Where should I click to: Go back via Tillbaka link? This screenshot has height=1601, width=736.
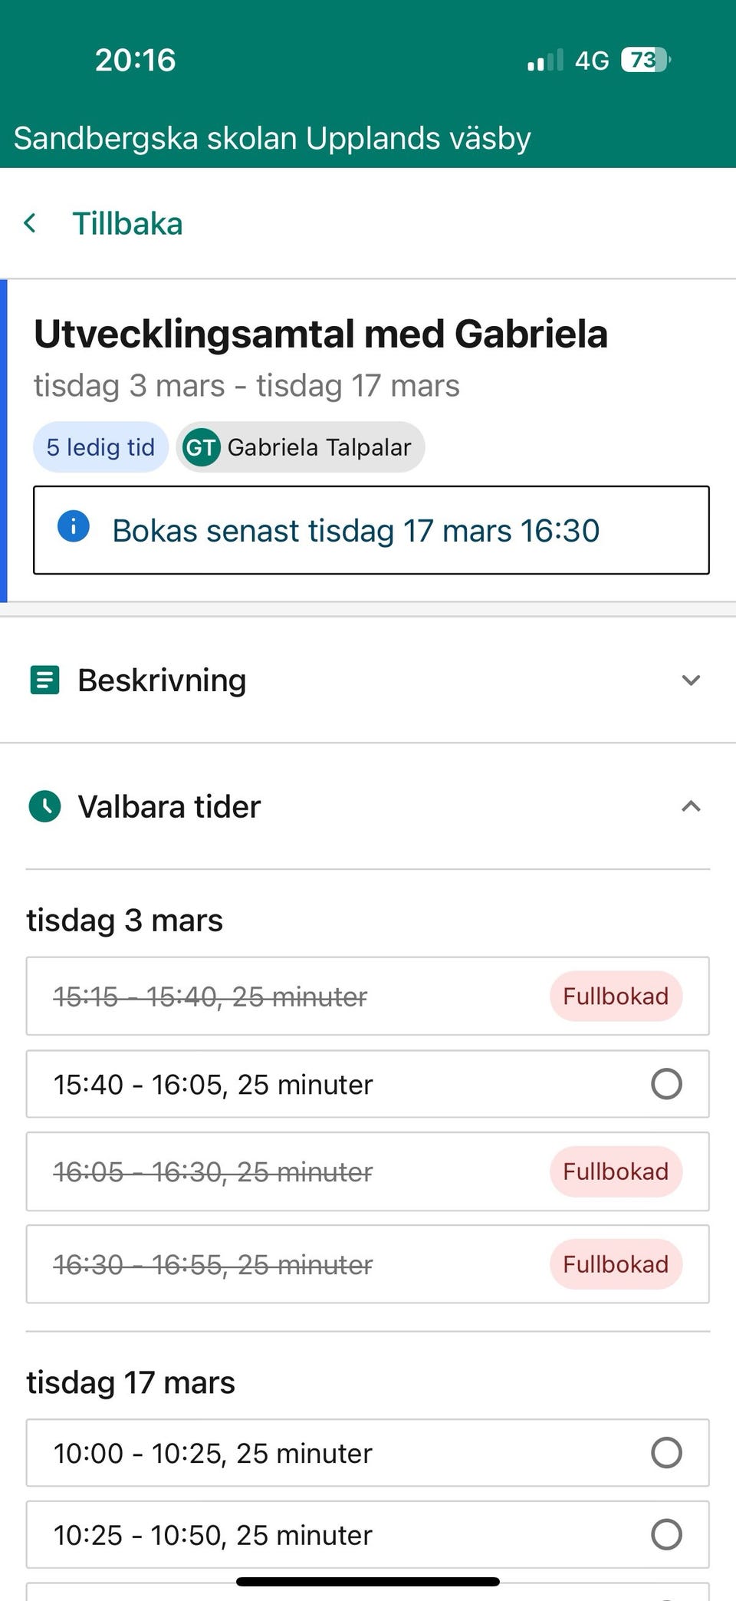click(127, 223)
